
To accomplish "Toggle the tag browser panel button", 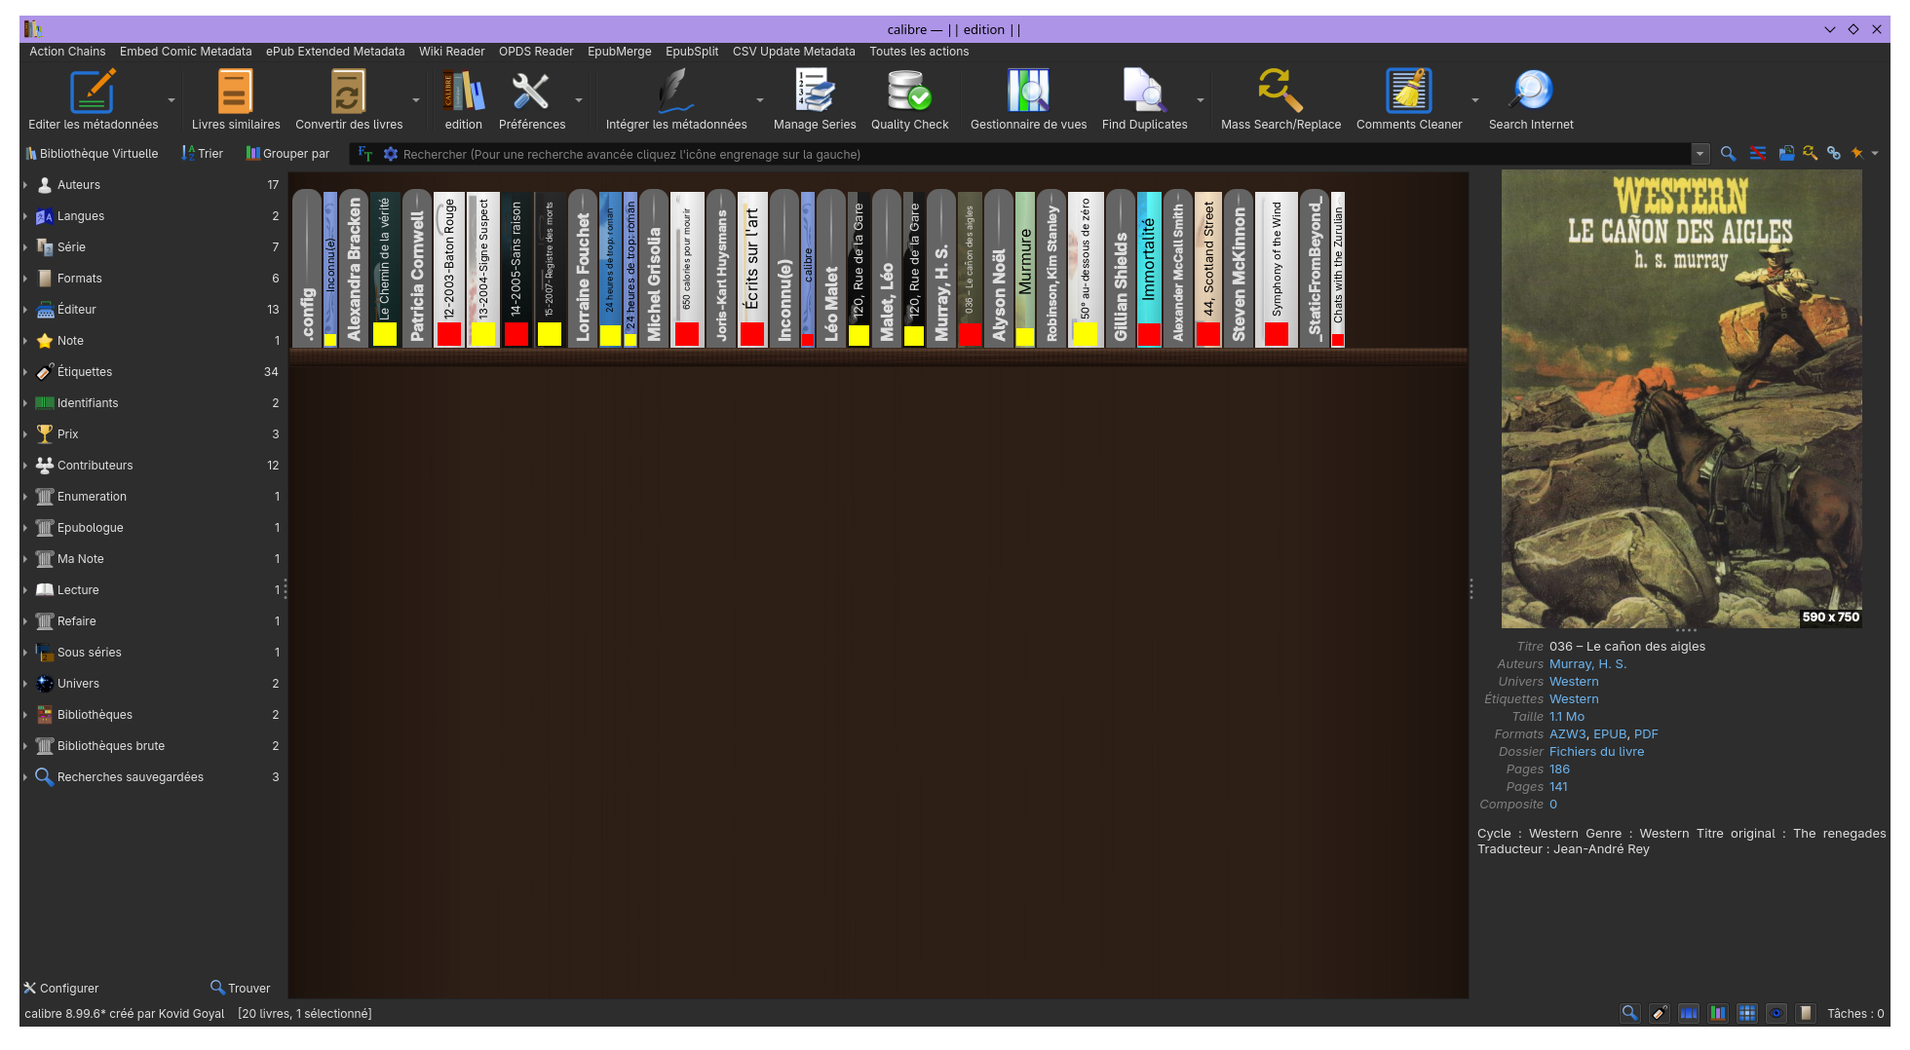I will pos(1659,1013).
